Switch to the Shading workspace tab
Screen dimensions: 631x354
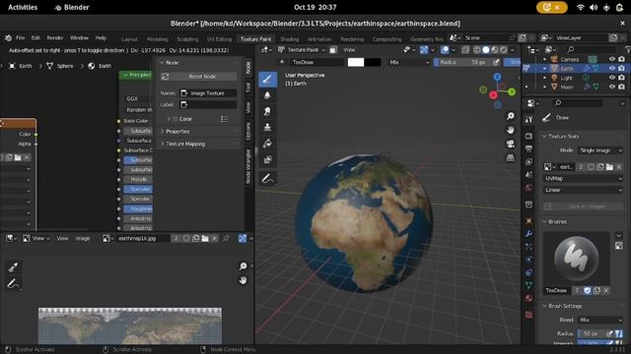click(x=289, y=39)
